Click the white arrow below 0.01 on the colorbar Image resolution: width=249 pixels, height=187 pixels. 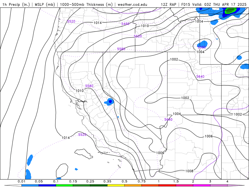click(x=13, y=185)
